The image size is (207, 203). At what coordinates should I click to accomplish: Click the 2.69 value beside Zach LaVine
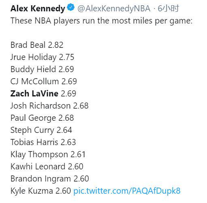click(x=68, y=94)
